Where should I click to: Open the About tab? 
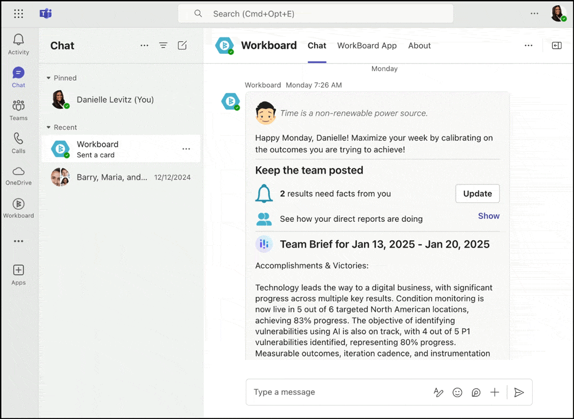point(420,46)
